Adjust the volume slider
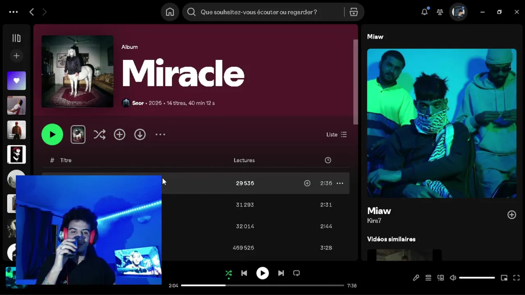525x295 pixels. [477, 278]
